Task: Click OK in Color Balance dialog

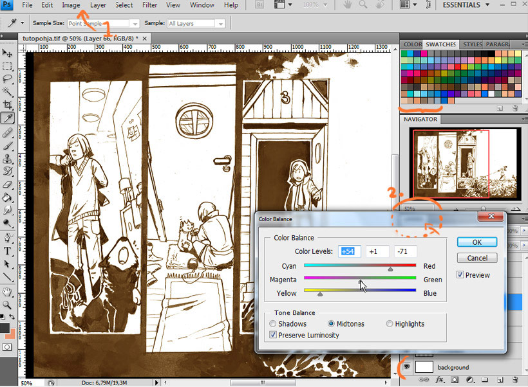Action: coord(476,242)
